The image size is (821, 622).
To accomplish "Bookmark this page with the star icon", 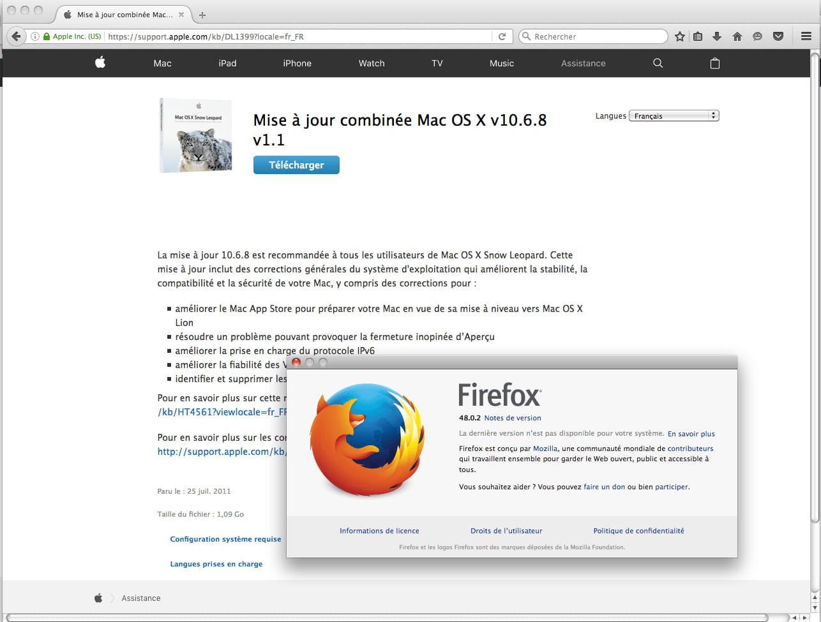I will point(680,36).
